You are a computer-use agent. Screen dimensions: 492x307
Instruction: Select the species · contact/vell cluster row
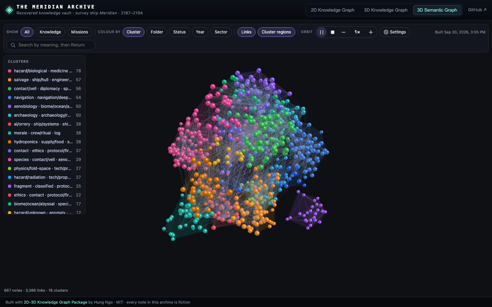point(44,160)
